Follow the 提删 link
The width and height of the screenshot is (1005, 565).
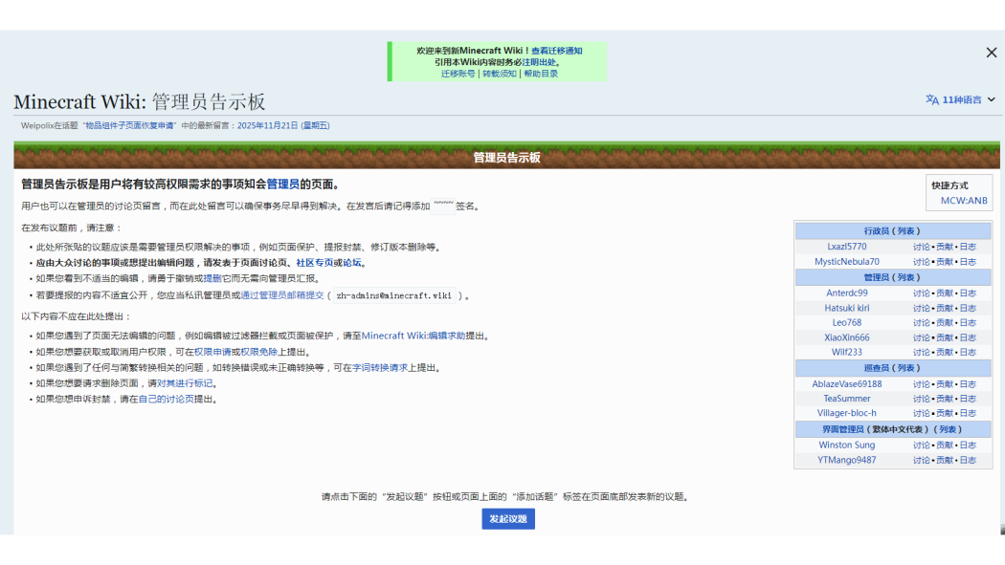pos(212,278)
